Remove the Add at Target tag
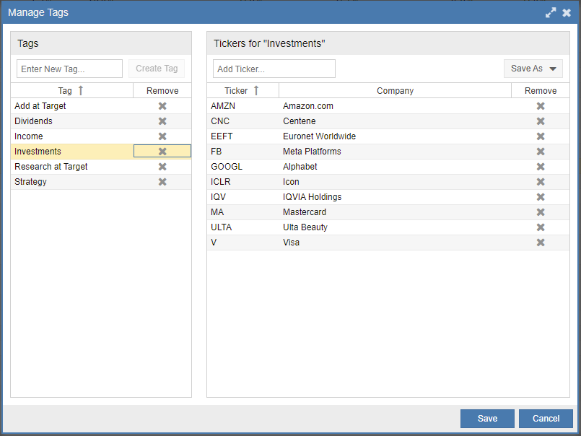 coord(162,106)
